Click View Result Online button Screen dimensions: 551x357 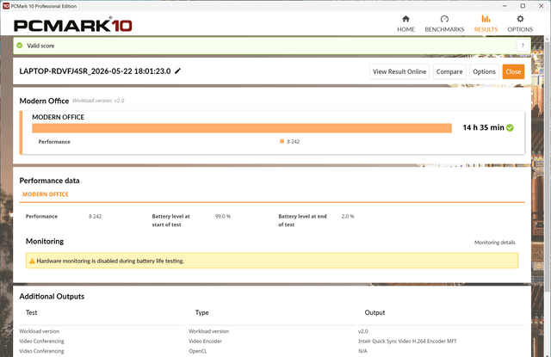point(399,71)
